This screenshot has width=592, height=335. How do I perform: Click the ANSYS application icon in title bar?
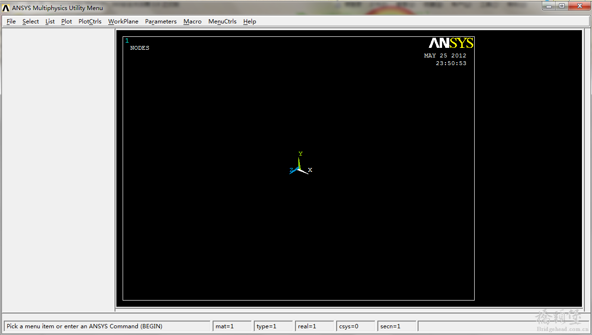click(6, 8)
